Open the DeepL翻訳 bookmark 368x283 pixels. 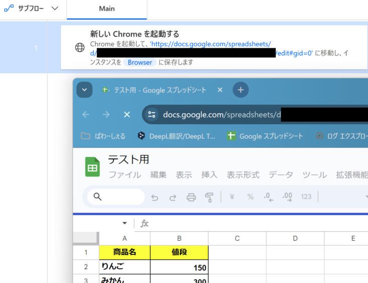[x=176, y=136]
